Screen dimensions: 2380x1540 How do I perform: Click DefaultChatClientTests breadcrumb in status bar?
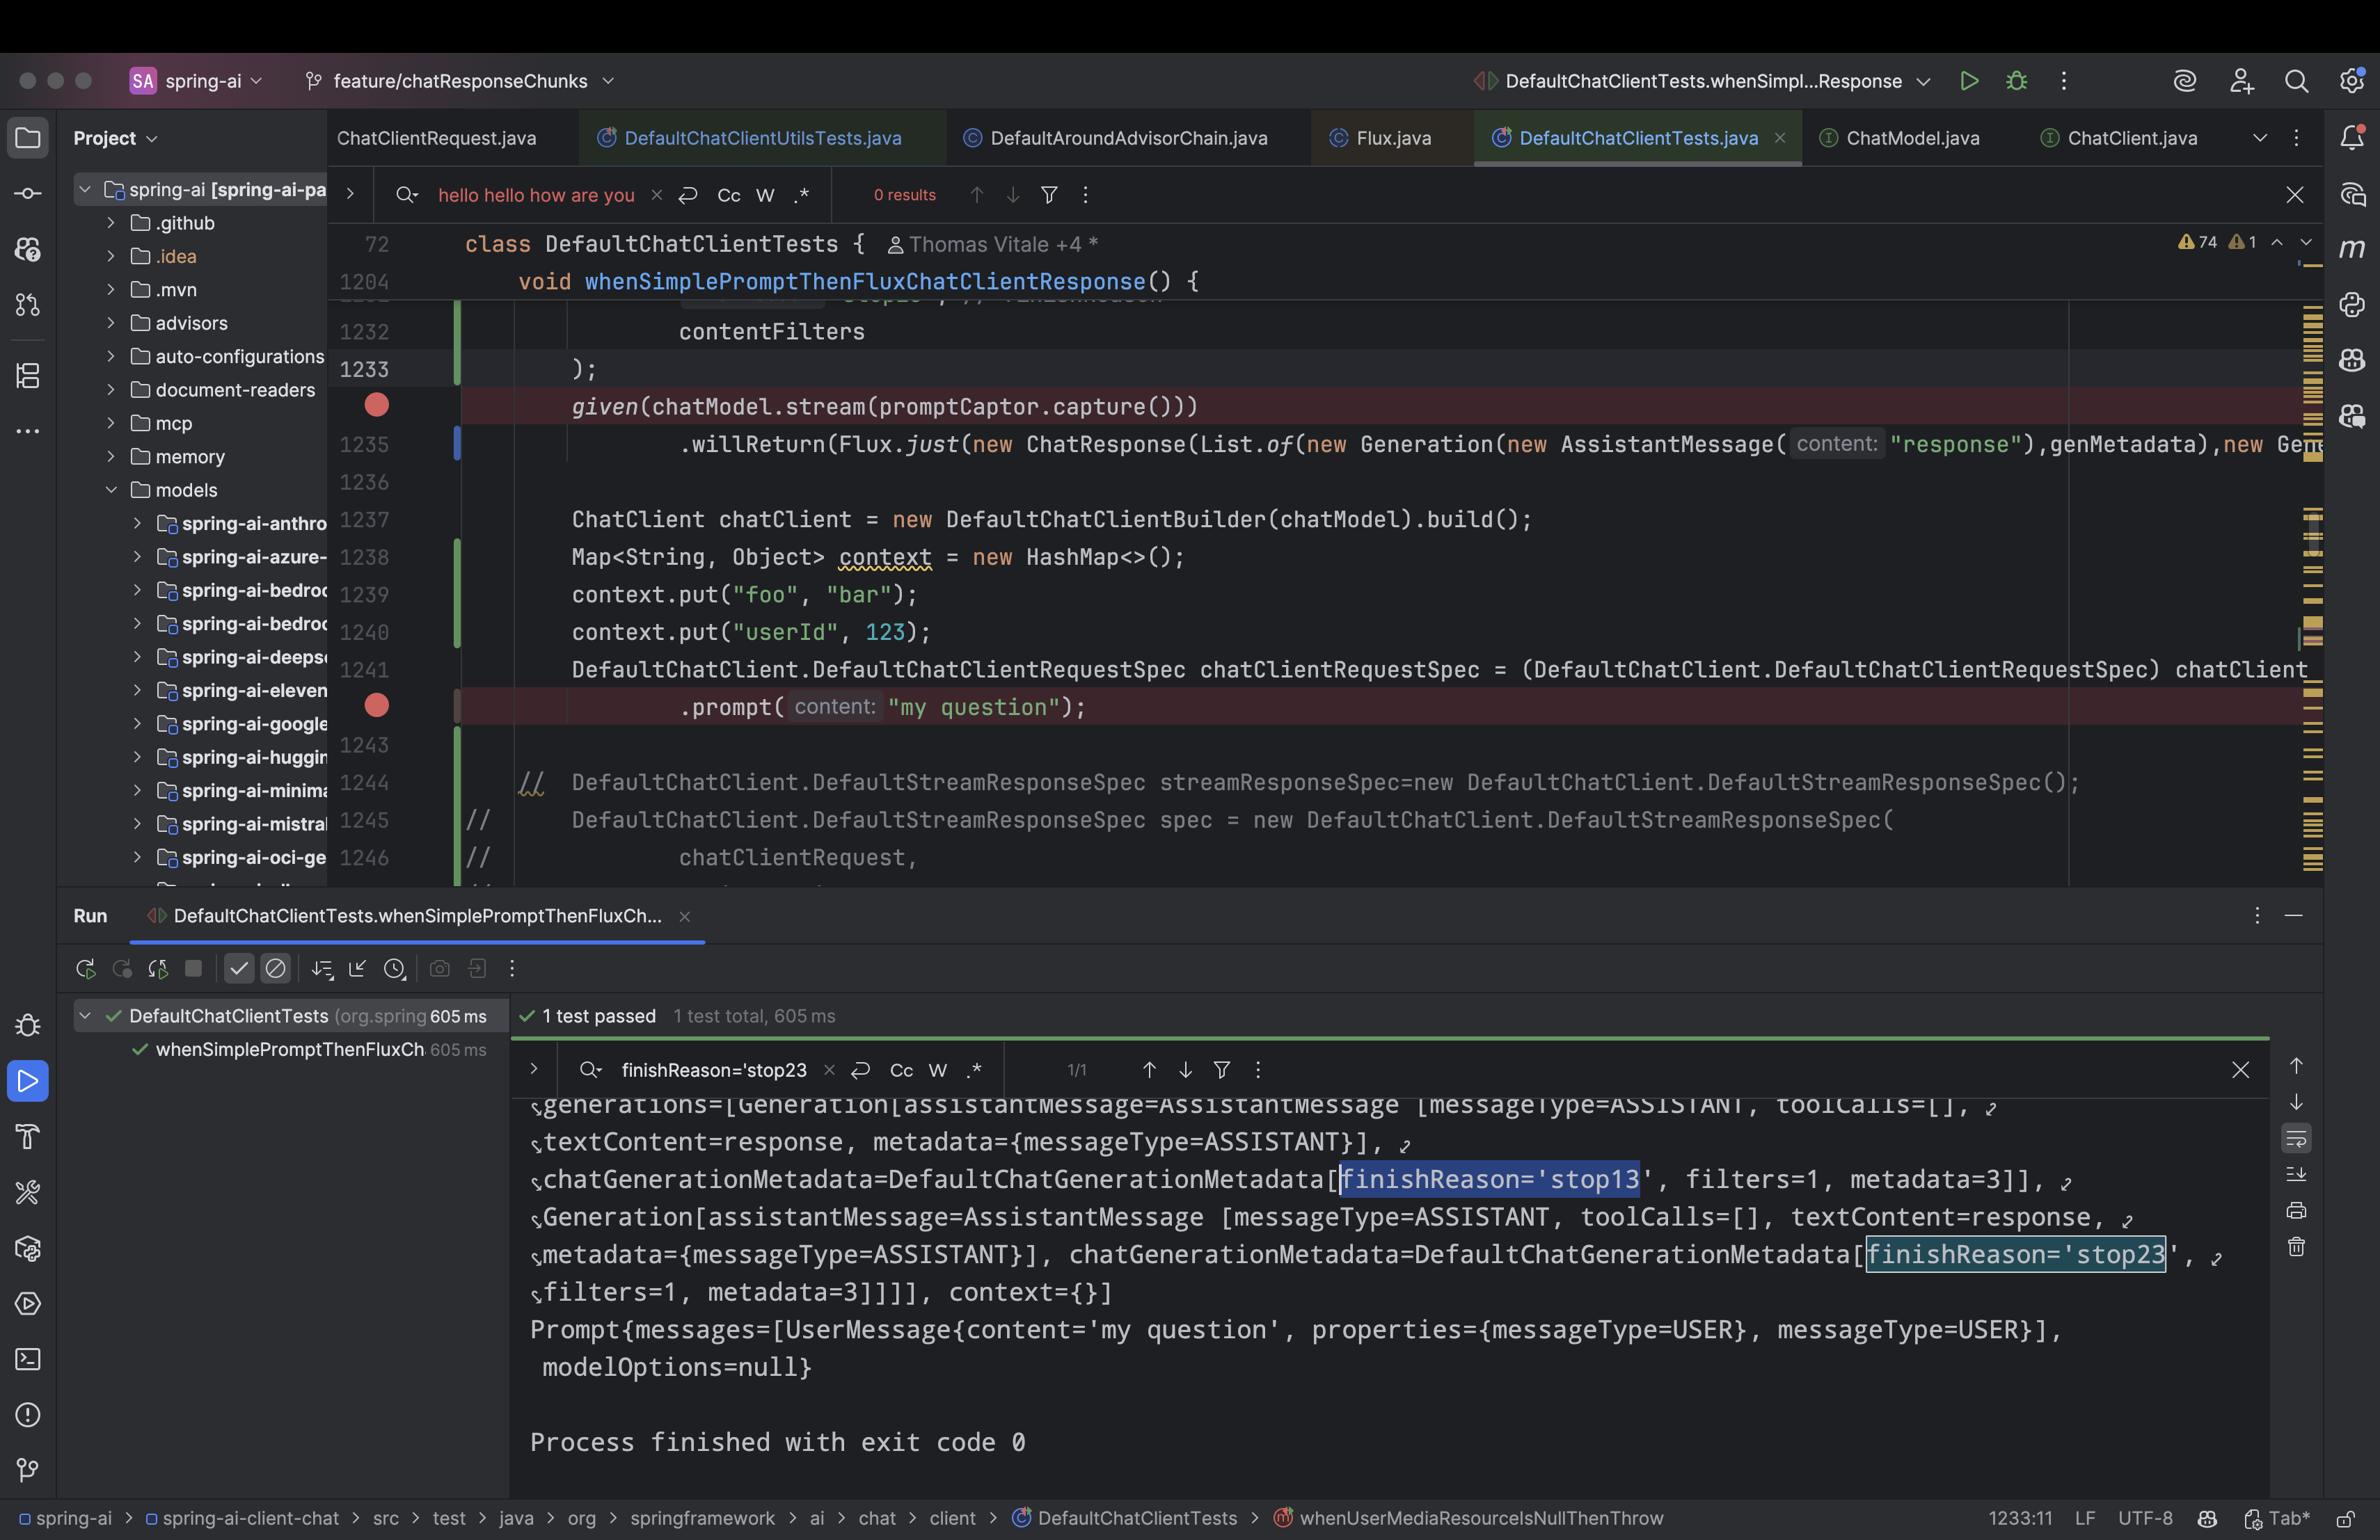coord(1124,1518)
